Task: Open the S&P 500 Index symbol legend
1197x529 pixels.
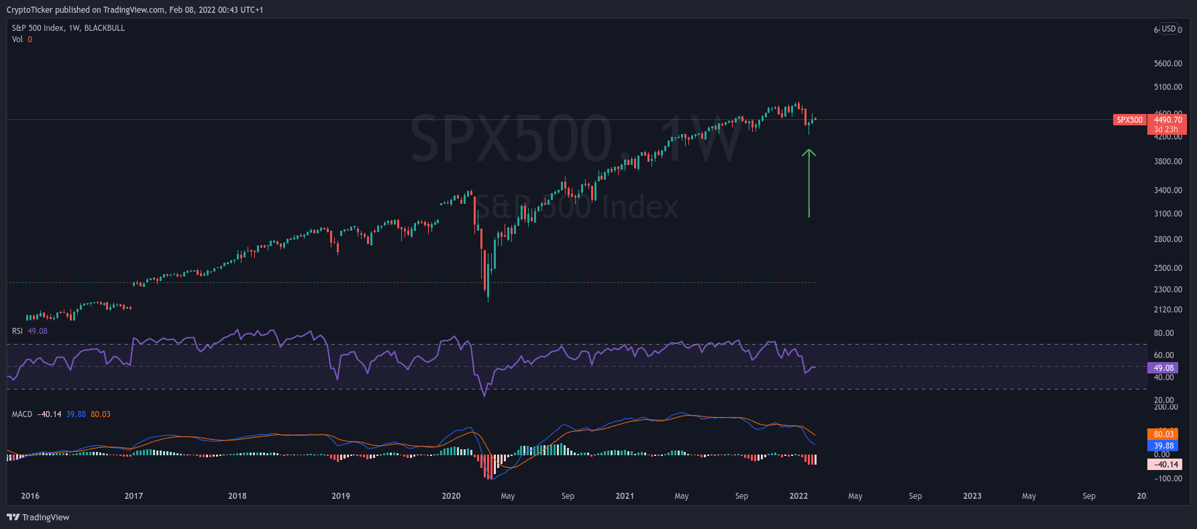Action: [x=68, y=28]
